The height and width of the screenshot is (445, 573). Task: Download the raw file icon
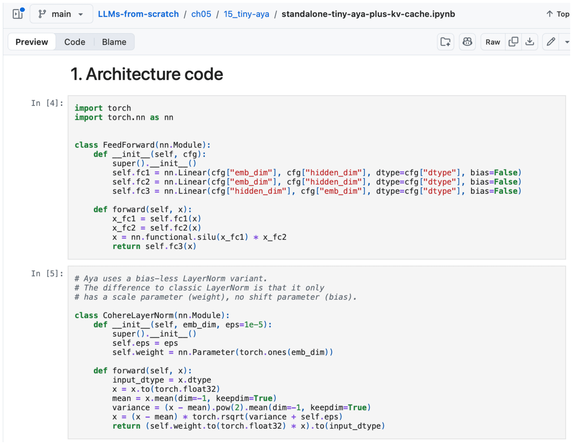pos(530,42)
